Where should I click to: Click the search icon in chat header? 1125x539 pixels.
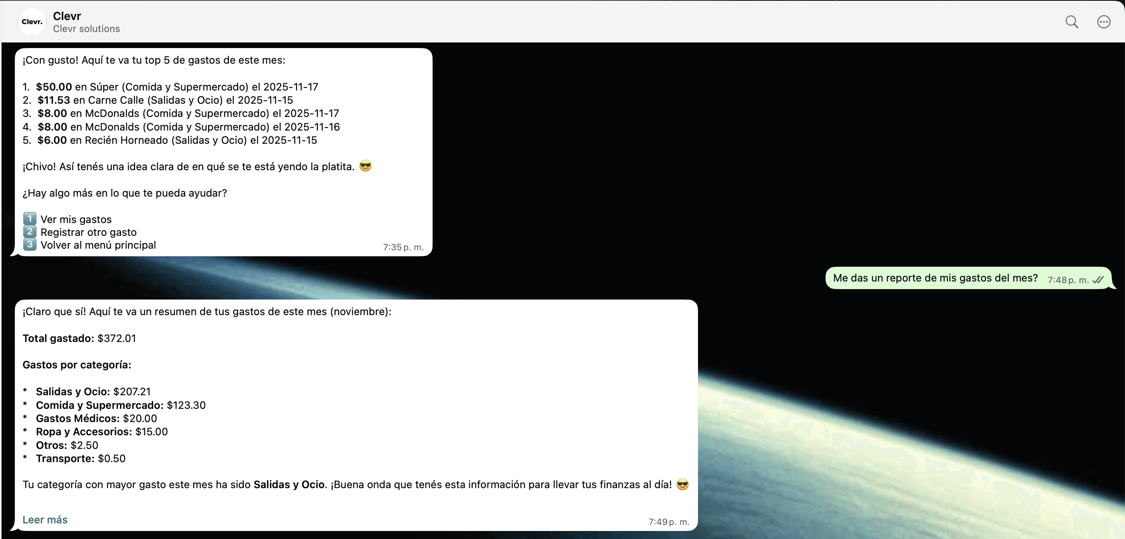point(1071,22)
